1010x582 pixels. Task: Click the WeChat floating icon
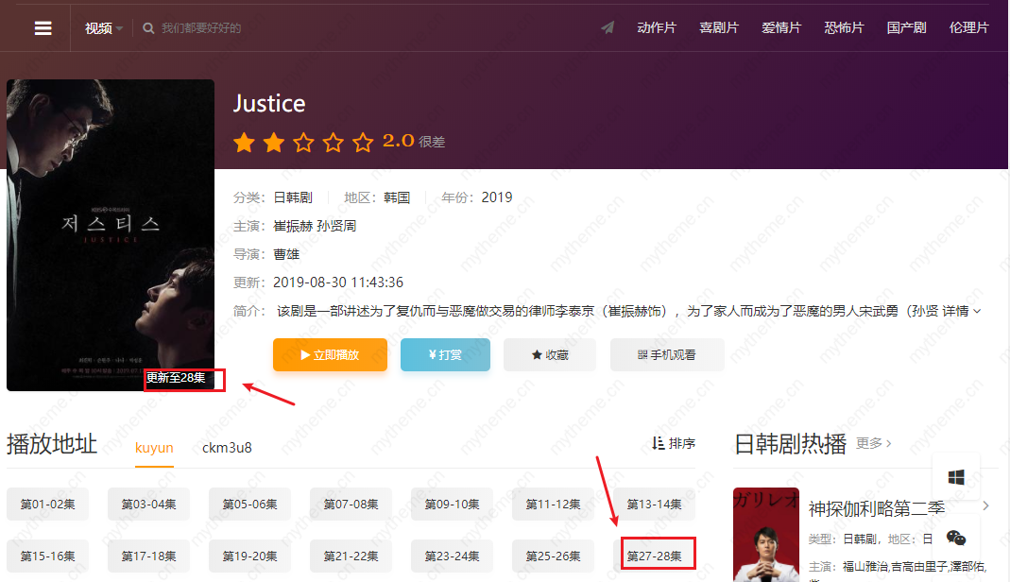[956, 538]
